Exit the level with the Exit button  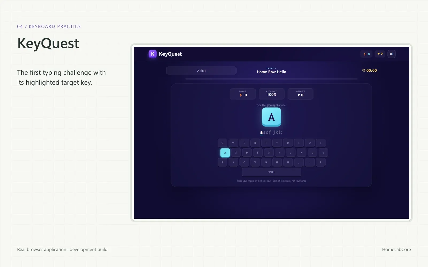[x=201, y=70]
